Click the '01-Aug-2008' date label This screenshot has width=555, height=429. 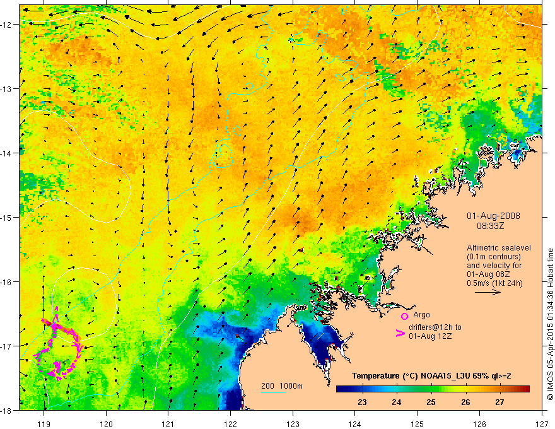click(x=493, y=216)
